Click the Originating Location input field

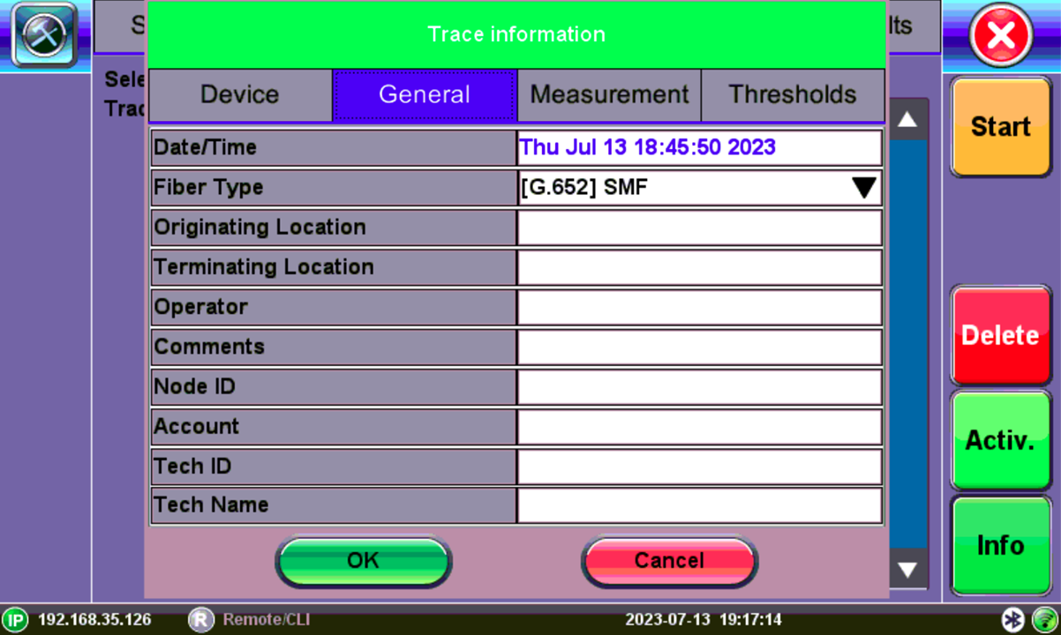(699, 228)
